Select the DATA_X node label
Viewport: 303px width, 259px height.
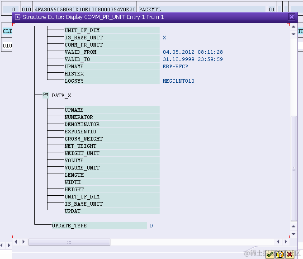62,95
